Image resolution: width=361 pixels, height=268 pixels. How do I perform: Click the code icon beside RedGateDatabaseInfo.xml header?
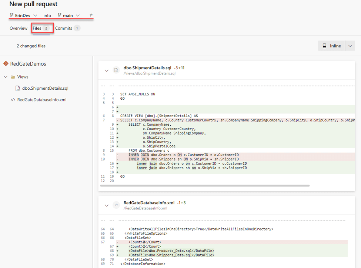116,205
